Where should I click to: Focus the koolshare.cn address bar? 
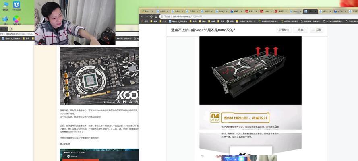click(18, 34)
